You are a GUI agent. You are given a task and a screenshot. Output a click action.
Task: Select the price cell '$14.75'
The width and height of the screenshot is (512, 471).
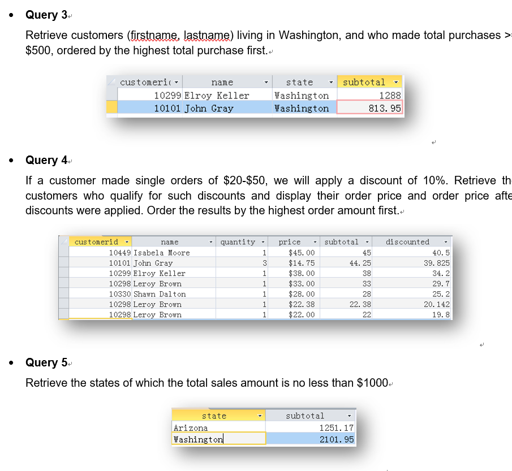coord(294,263)
